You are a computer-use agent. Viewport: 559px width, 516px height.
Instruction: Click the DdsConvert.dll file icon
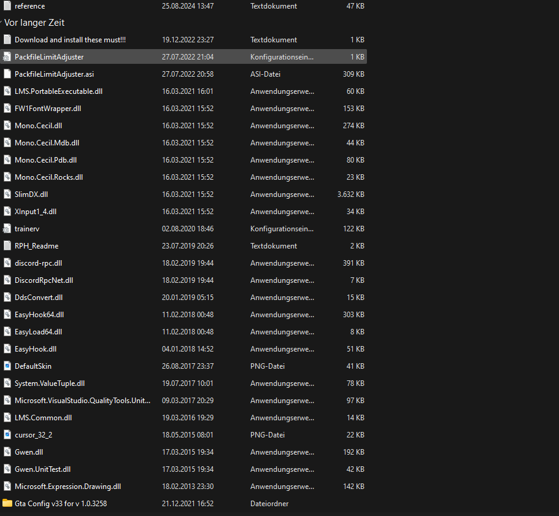tap(7, 297)
